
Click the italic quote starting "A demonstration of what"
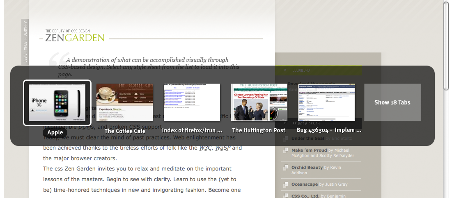(149, 67)
